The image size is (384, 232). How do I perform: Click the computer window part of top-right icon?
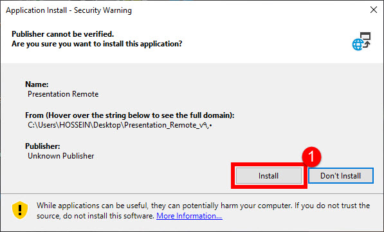[365, 36]
